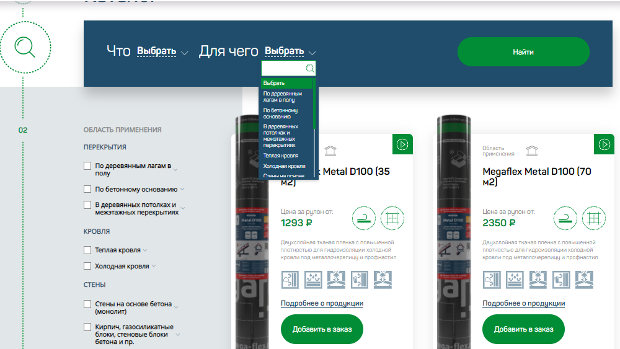Select 'Холодная кровля' dropdown option
The image size is (620, 349).
(x=286, y=166)
